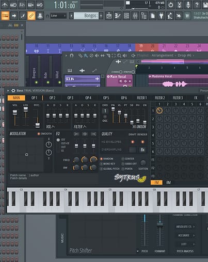The width and height of the screenshot is (208, 262).
Task: Open the FILTER 3 tab
Action: tap(178, 98)
